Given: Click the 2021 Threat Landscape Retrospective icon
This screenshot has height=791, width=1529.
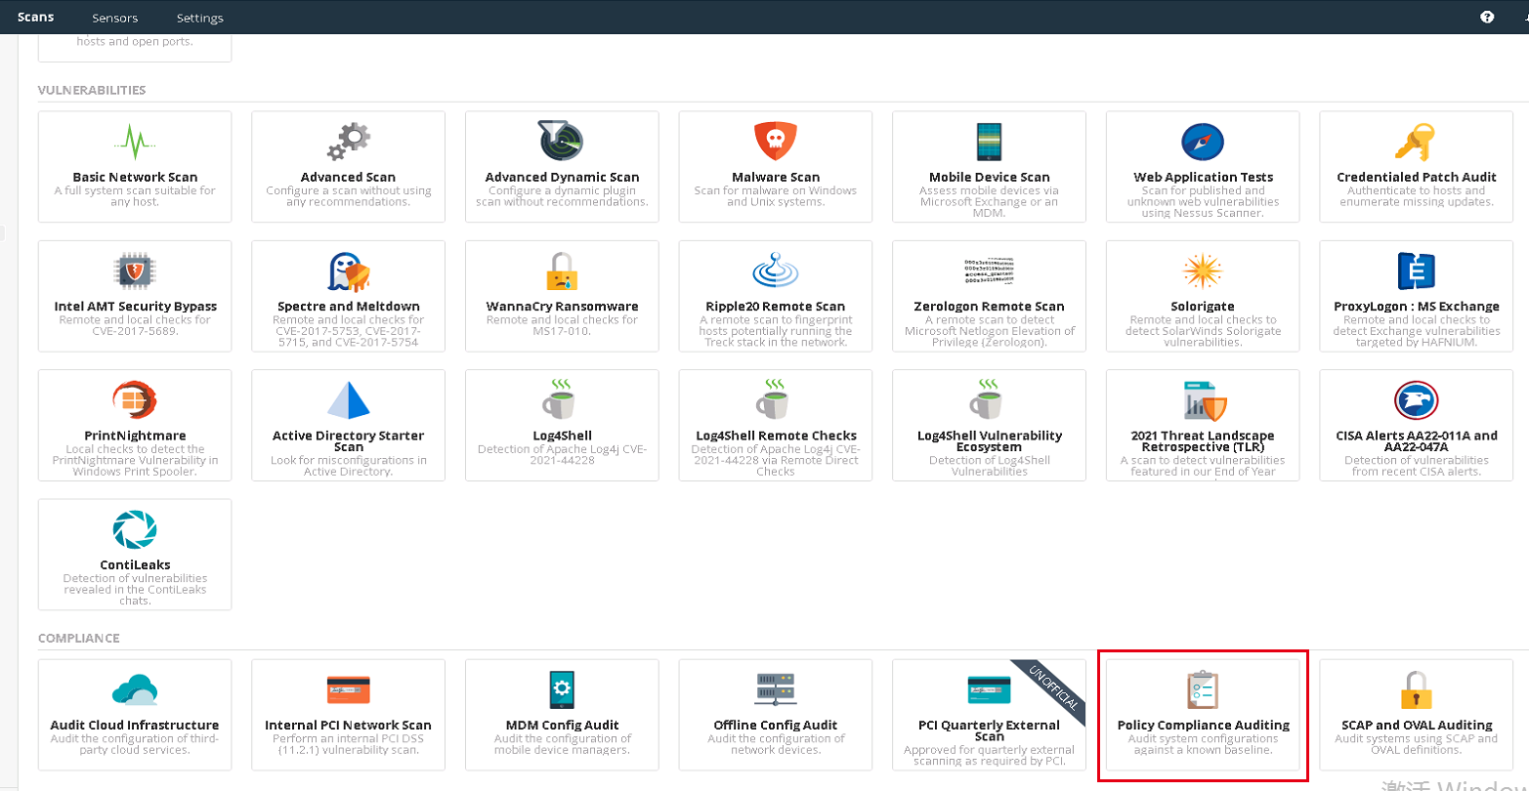Looking at the screenshot, I should pyautogui.click(x=1203, y=400).
